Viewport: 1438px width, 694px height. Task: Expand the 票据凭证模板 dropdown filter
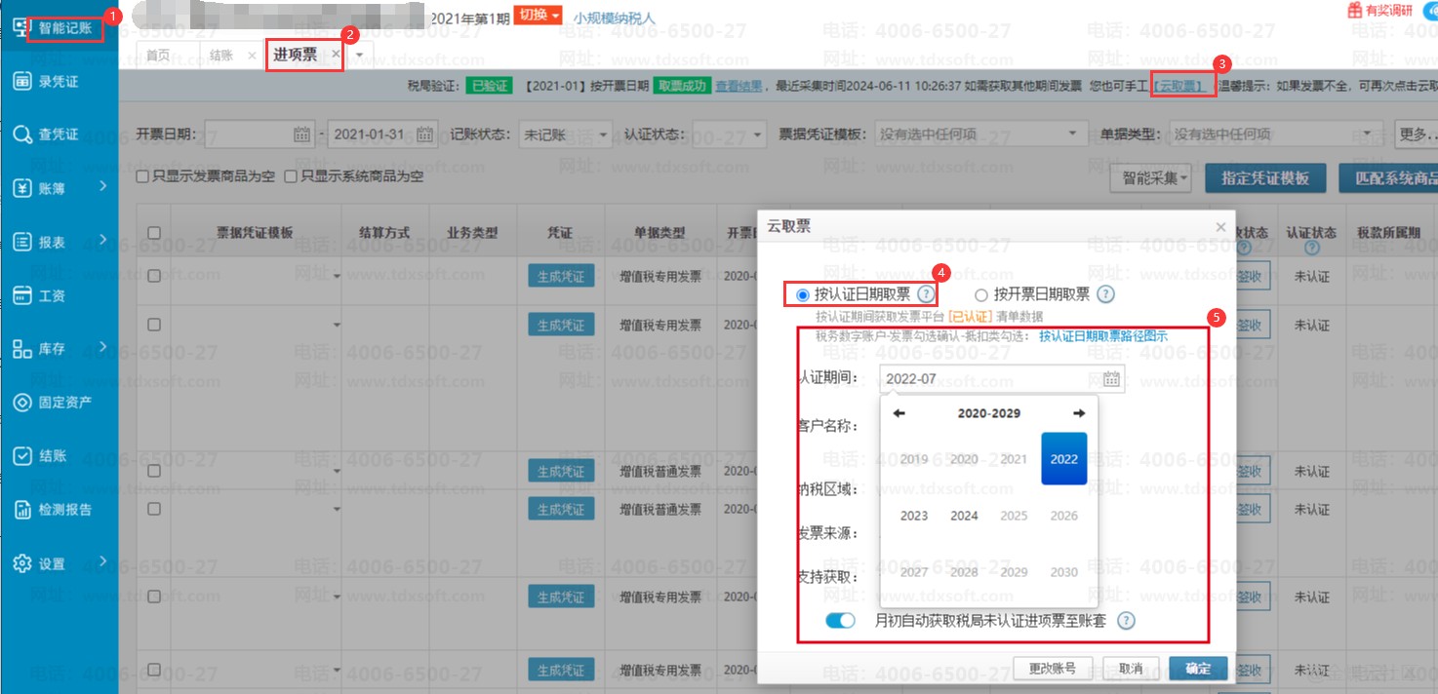(x=979, y=135)
